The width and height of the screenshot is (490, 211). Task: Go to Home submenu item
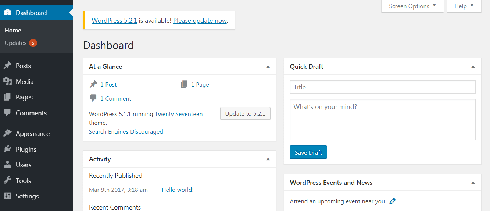click(13, 30)
